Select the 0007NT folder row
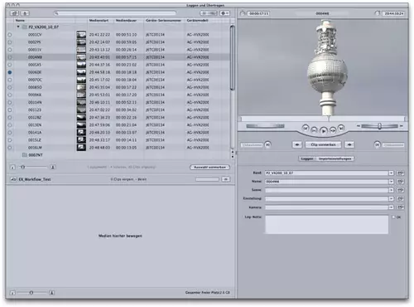Image resolution: width=414 pixels, height=307 pixels. [118, 155]
